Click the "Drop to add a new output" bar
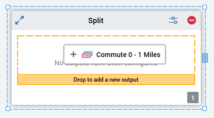The height and width of the screenshot is (118, 214). [106, 80]
